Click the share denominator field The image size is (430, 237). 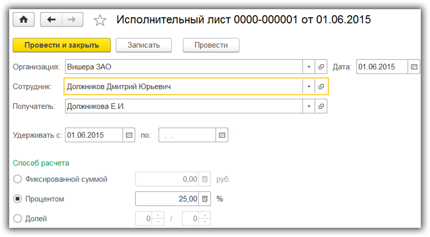pyautogui.click(x=191, y=219)
